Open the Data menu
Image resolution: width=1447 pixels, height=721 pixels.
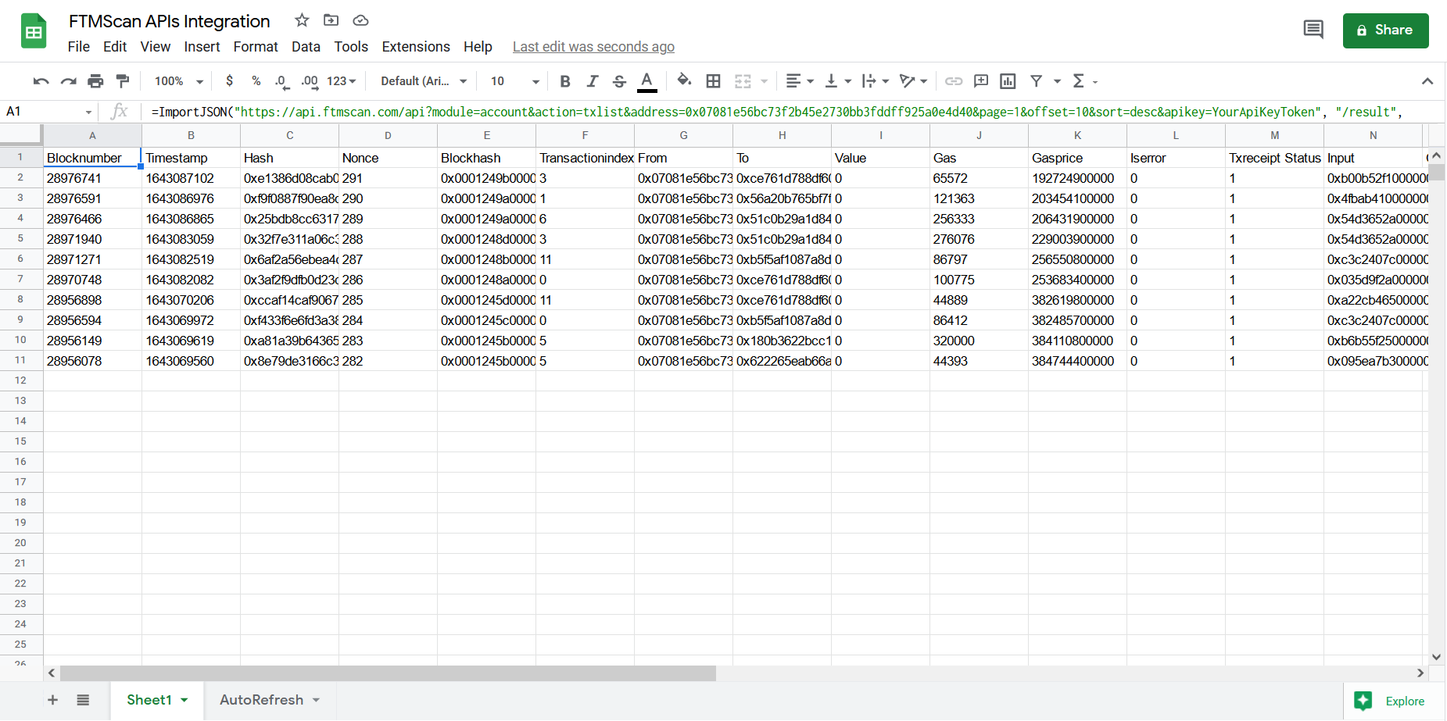click(306, 47)
